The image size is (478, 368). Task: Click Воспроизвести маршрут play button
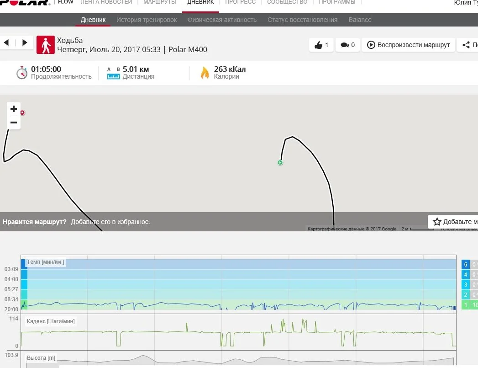(x=408, y=45)
